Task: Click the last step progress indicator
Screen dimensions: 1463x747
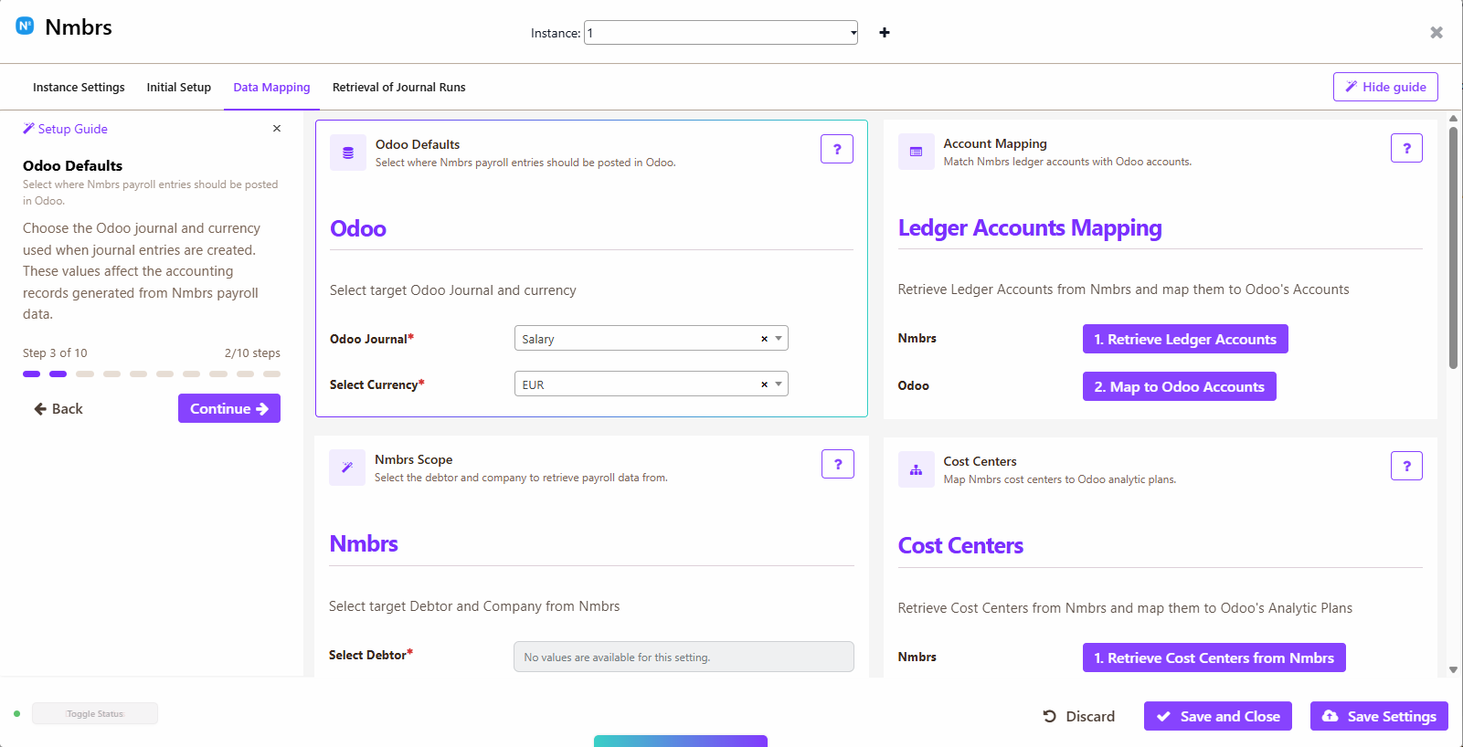Action: (271, 373)
